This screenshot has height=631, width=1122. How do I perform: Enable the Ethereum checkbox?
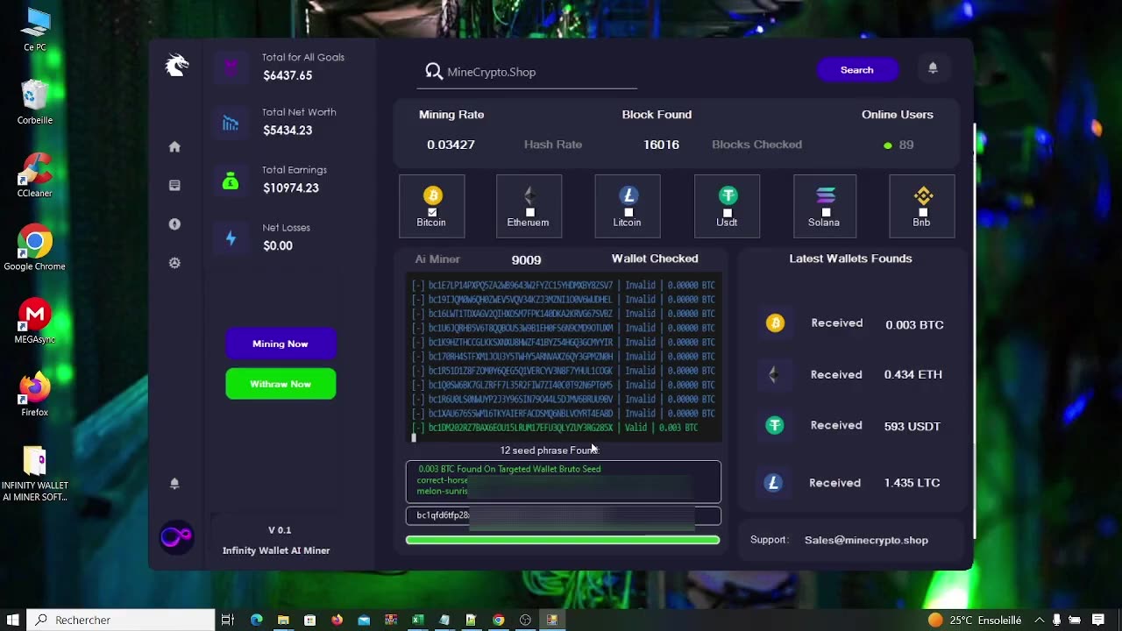pos(529,212)
